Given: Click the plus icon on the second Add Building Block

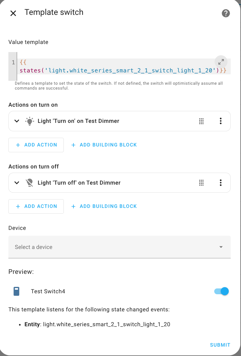Looking at the screenshot, I should tap(73, 206).
